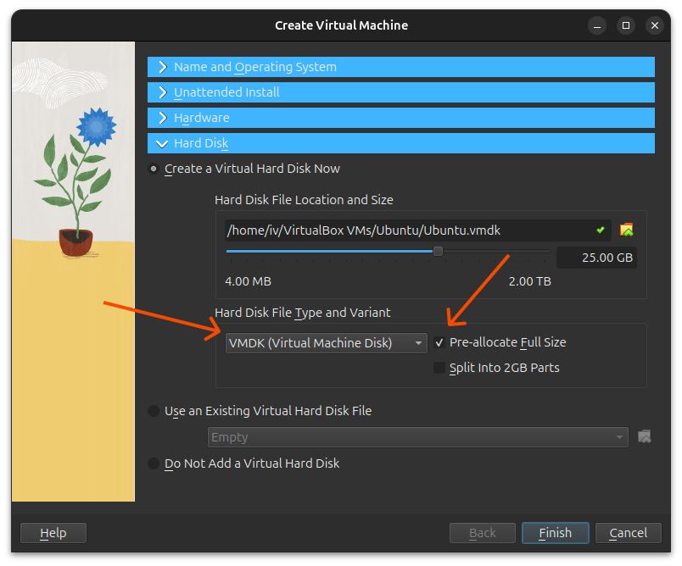Image resolution: width=682 pixels, height=566 pixels.
Task: Click the 4.00 MB minimum size label
Action: [248, 281]
